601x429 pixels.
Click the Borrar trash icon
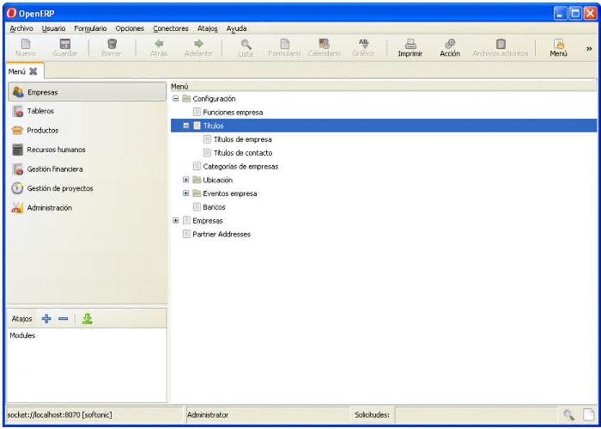tap(111, 44)
